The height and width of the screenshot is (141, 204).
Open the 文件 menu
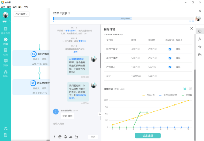[x=3, y=6]
